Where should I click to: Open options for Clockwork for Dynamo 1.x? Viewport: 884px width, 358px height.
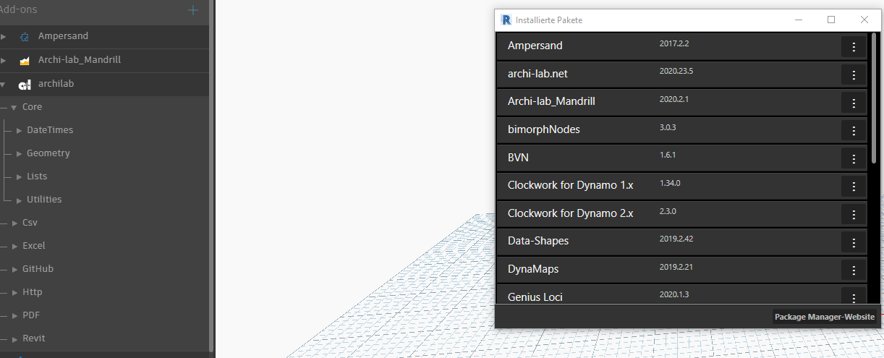(854, 187)
